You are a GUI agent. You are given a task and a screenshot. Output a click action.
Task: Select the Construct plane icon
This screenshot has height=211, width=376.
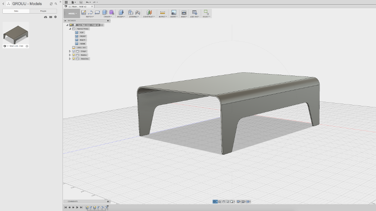[x=149, y=13]
